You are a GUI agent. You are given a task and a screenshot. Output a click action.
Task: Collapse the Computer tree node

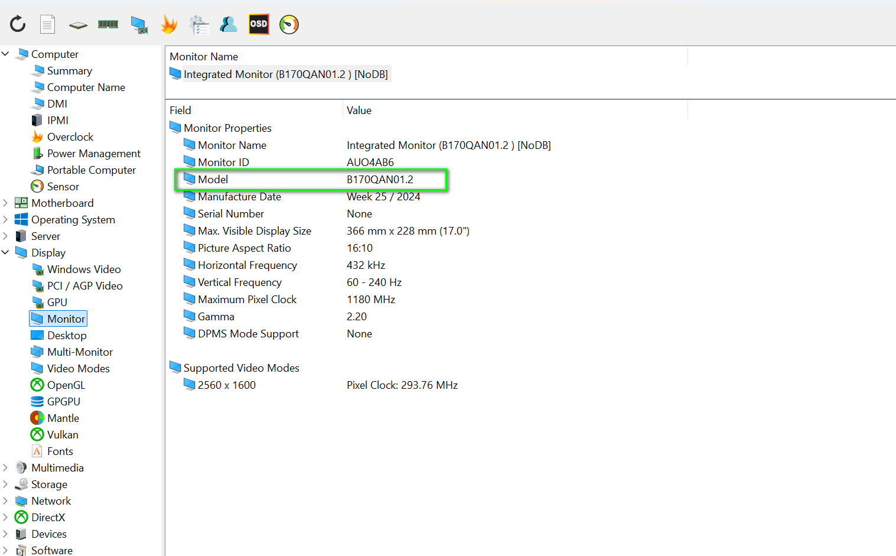tap(5, 54)
